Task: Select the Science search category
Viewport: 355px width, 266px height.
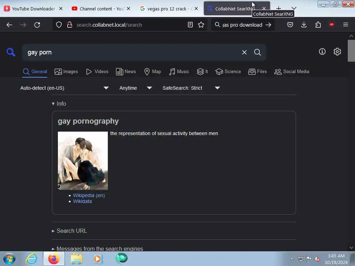Action: point(228,72)
